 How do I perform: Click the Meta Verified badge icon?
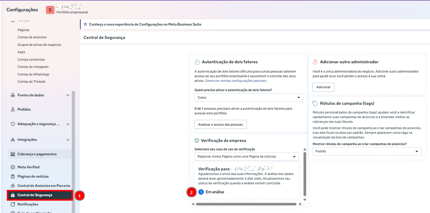click(x=13, y=167)
